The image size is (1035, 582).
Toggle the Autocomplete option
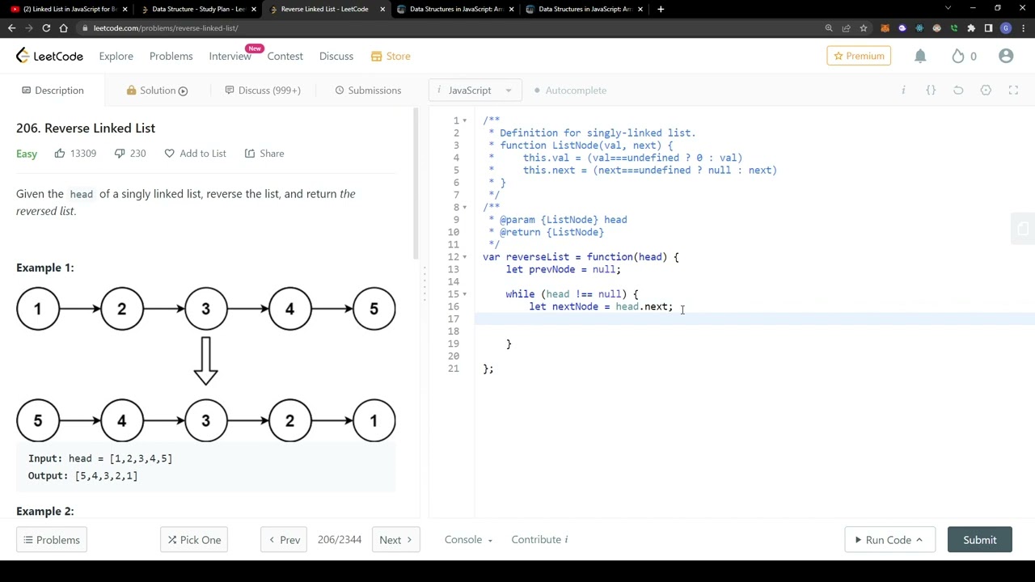point(571,91)
